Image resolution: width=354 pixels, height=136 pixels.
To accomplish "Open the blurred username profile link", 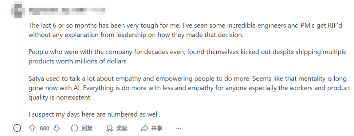I will coord(67,10).
